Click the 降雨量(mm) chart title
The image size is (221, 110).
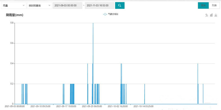pyautogui.click(x=14, y=15)
